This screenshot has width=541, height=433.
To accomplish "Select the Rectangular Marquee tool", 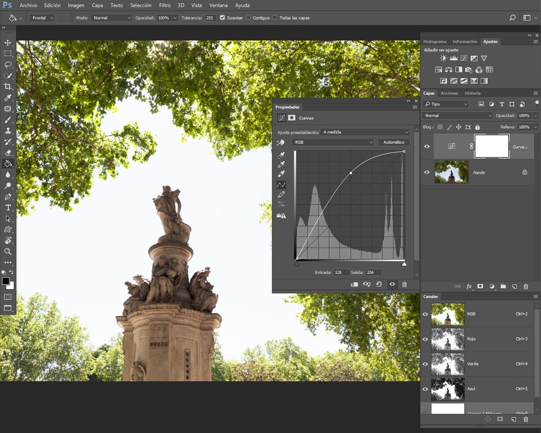I will click(7, 53).
